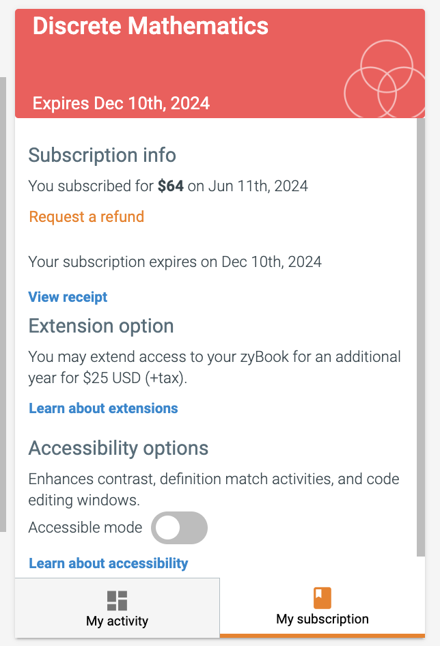Follow the Learn about extensions link
The image size is (440, 646).
[103, 408]
